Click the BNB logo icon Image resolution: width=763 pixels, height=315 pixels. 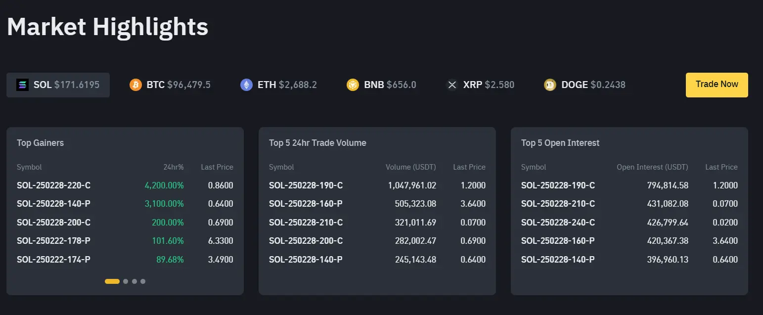(353, 85)
